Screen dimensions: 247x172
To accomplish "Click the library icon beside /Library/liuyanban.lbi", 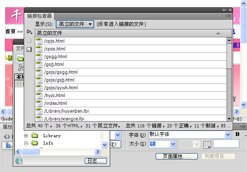I will click(x=39, y=111).
